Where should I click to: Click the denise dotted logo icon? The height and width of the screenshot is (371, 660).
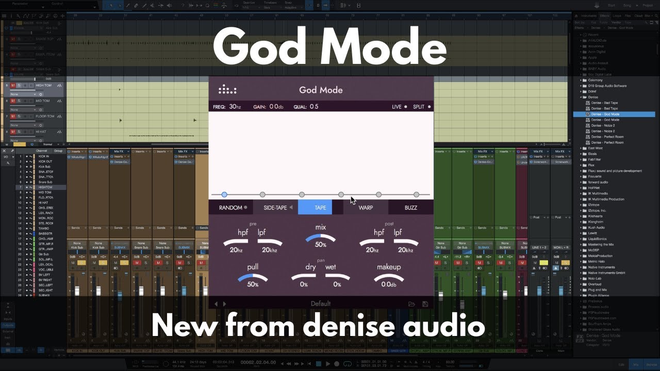click(227, 90)
